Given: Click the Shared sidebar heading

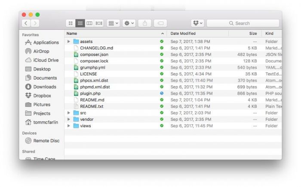Looking at the screenshot, I should pos(28,151).
